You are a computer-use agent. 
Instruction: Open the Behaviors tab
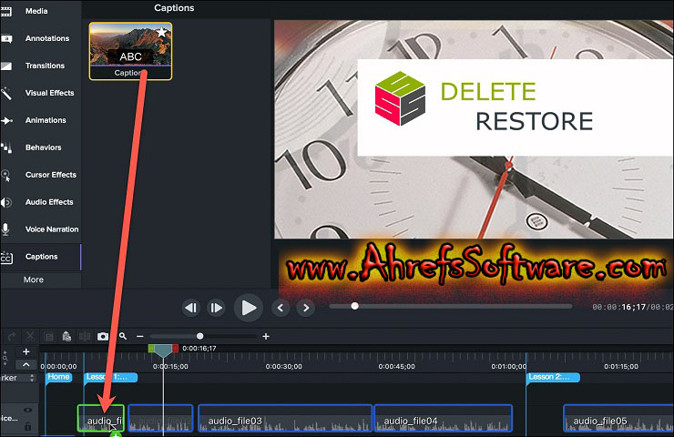(x=44, y=147)
